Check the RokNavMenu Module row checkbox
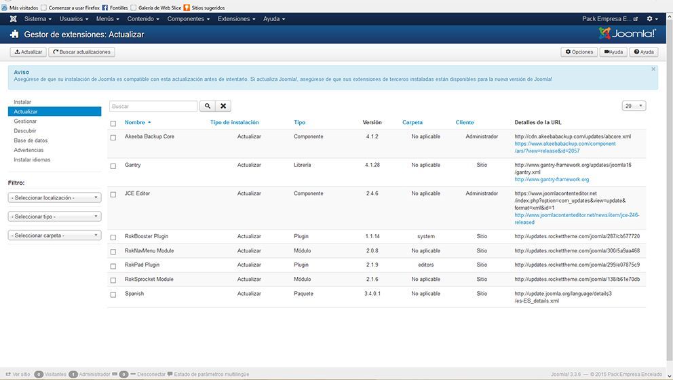Screen dimensions: 673x380 [113, 252]
